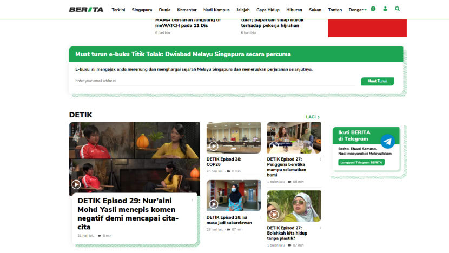Open the Komentar section
The image size is (449, 253).
tap(187, 10)
